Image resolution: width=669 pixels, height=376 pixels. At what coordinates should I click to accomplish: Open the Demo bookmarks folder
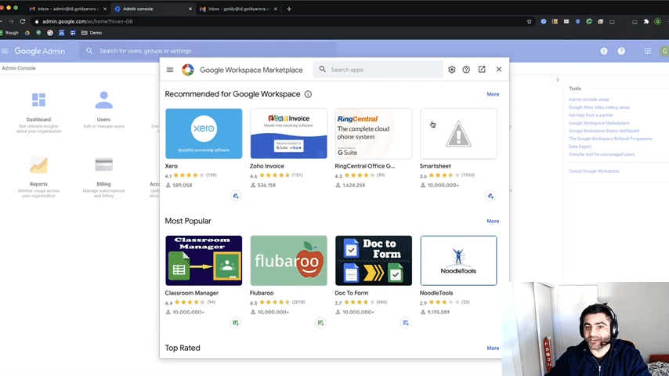[92, 33]
